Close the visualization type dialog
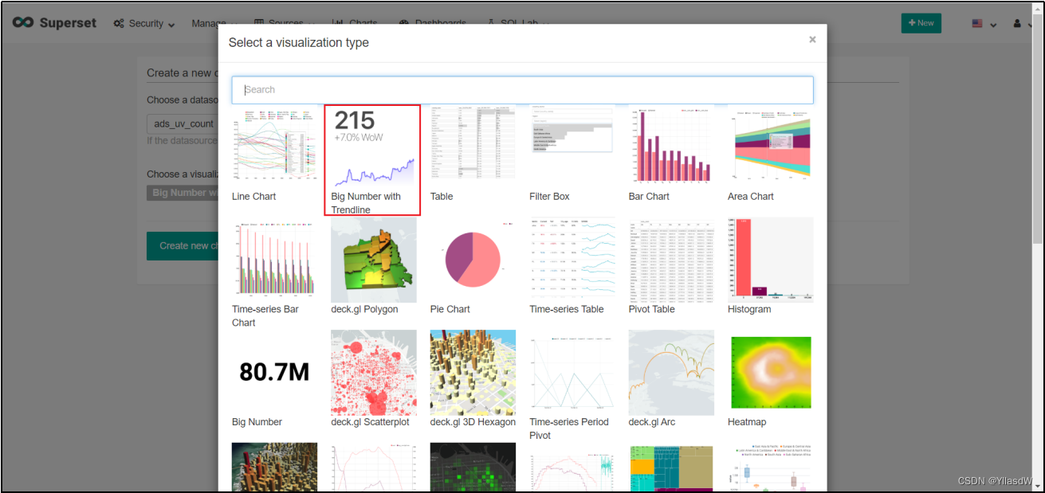Screen dimensions: 1045x493 pyautogui.click(x=812, y=39)
